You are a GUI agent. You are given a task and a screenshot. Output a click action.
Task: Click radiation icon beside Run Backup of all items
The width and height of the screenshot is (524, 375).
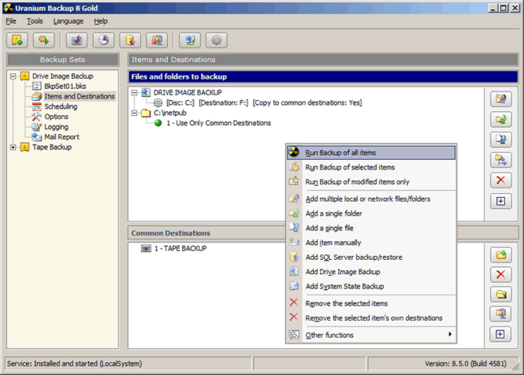point(294,152)
